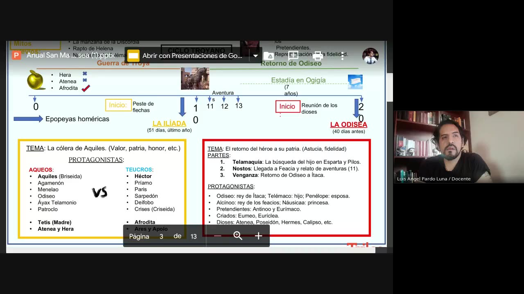Image resolution: width=524 pixels, height=294 pixels.
Task: Click the Trojan horse picture
Action: tap(195, 78)
